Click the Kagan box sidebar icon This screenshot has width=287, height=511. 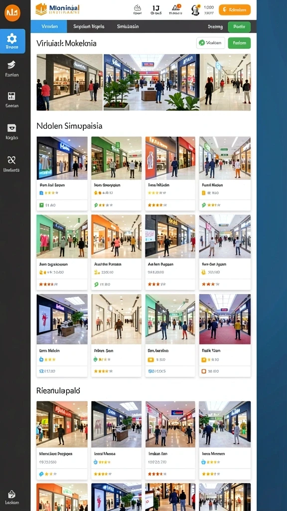12,128
